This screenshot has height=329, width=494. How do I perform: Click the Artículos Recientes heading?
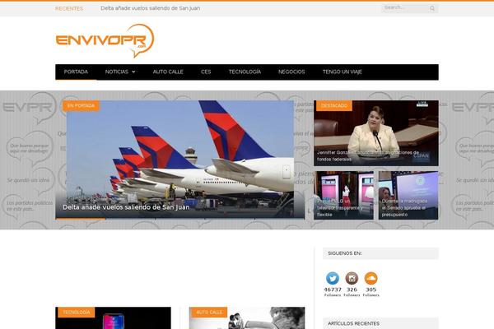[x=353, y=323]
